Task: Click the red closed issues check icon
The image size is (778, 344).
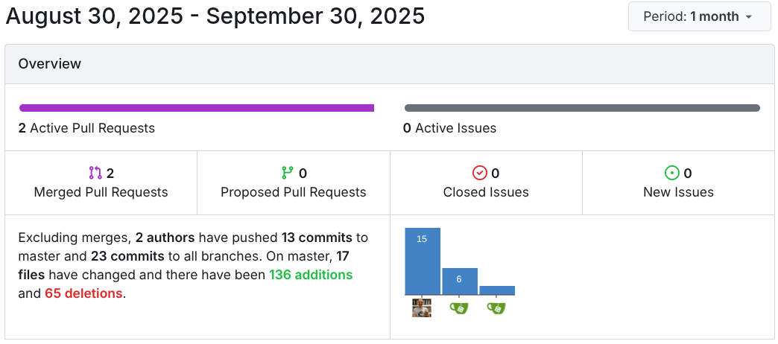Action: [x=480, y=173]
